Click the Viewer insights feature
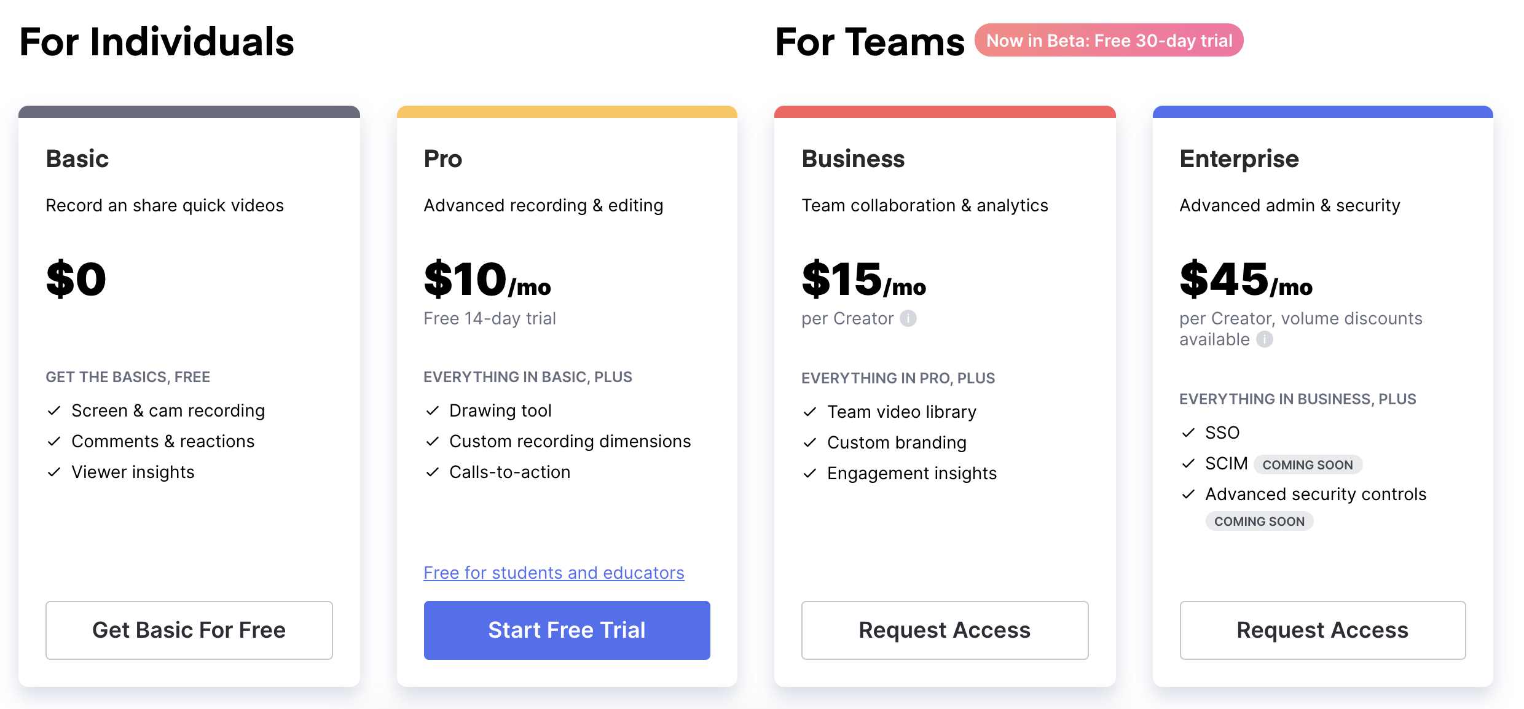This screenshot has width=1524, height=709. pos(133,472)
